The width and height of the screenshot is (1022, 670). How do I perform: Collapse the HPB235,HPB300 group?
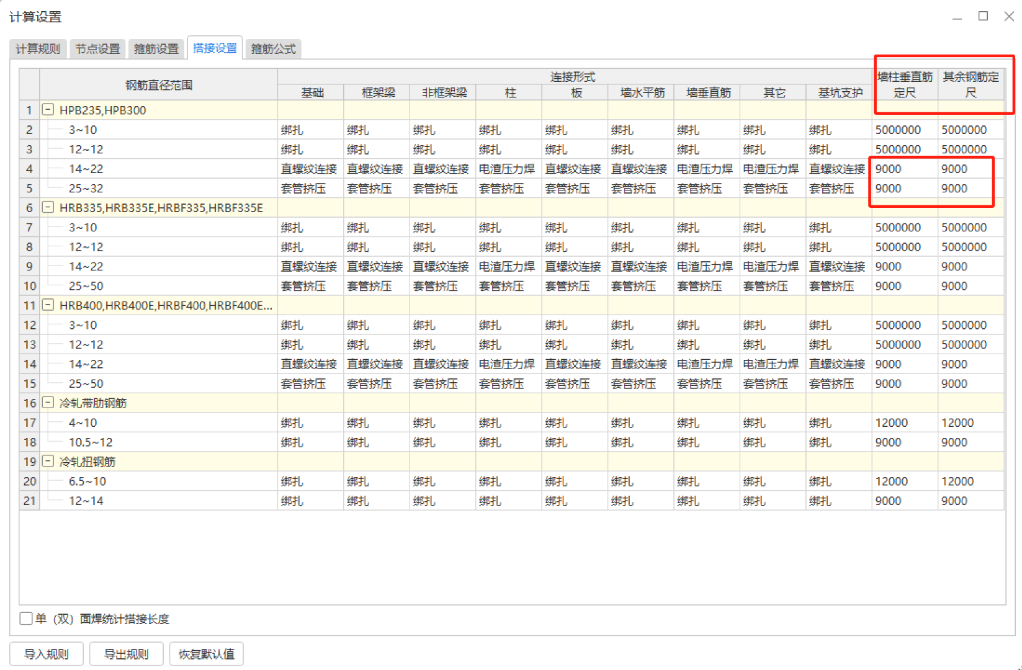coord(48,110)
